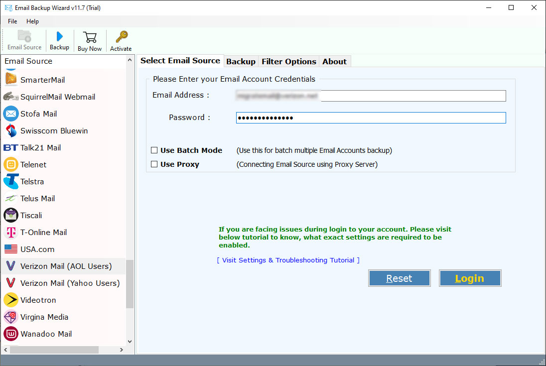Maximize the Email Backup Wizard window
The image size is (546, 366).
click(511, 7)
